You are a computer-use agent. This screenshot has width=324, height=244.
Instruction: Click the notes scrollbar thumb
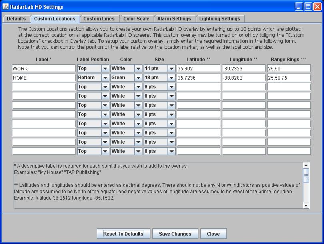coord(306,176)
